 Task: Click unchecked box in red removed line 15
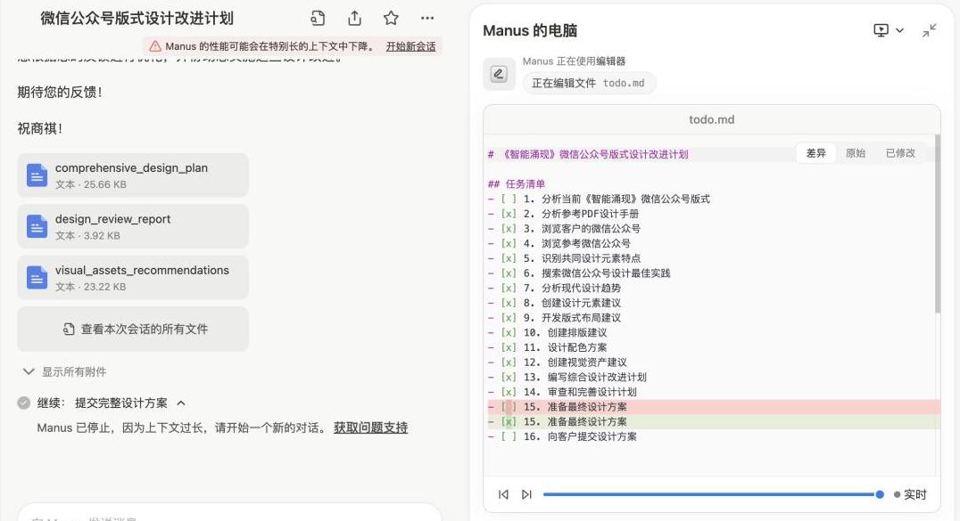coord(509,407)
